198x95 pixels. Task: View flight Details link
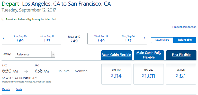coord(6,89)
